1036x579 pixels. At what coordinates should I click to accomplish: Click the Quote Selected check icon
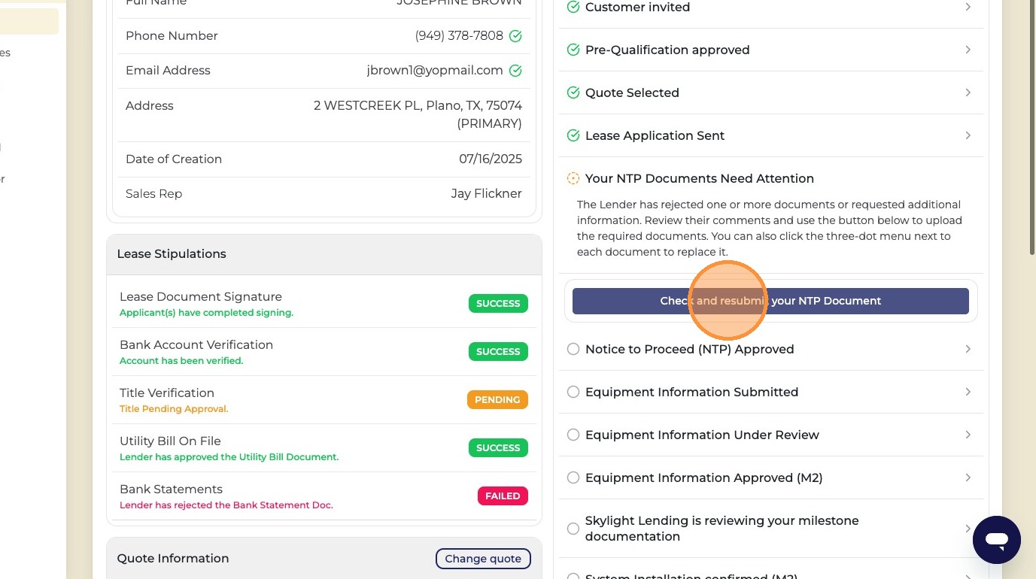click(573, 92)
